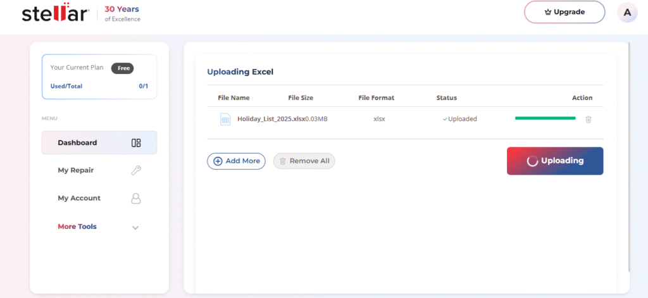Screen dimensions: 648x298
Task: Open My Repair menu item
Action: click(x=99, y=170)
